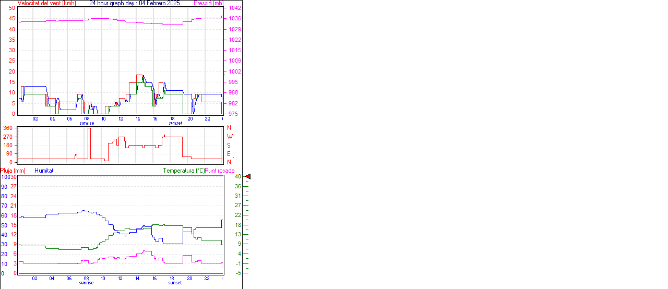Click the sunrise label under bottom graph
Image resolution: width=668 pixels, height=289 pixels.
tap(87, 283)
